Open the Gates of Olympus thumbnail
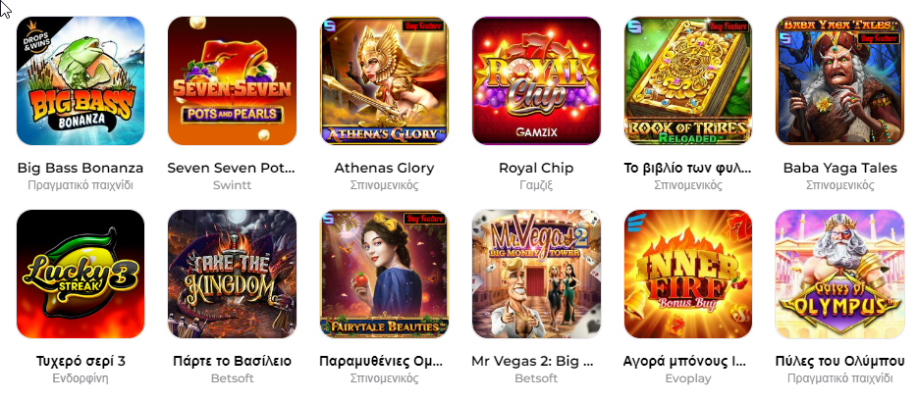 coord(839,274)
